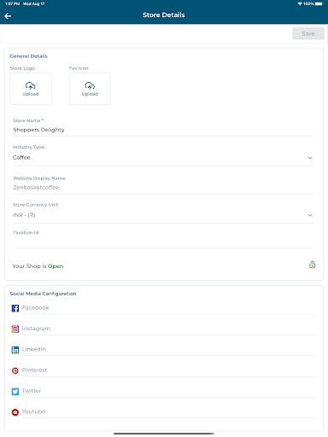Click the 'General Details' heading
The image size is (328, 437).
(28, 56)
